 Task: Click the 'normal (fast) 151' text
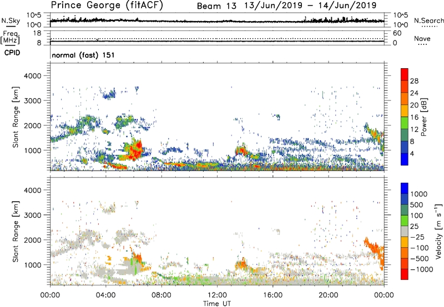pos(83,55)
